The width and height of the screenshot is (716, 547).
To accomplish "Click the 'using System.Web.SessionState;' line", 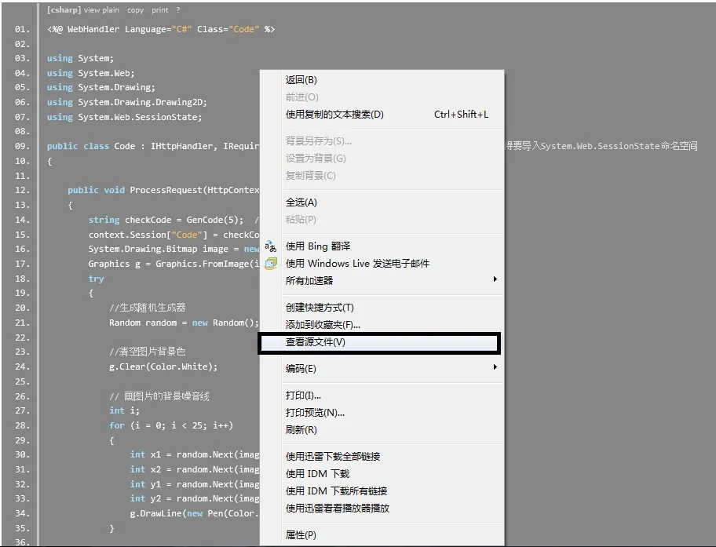I will coord(124,117).
